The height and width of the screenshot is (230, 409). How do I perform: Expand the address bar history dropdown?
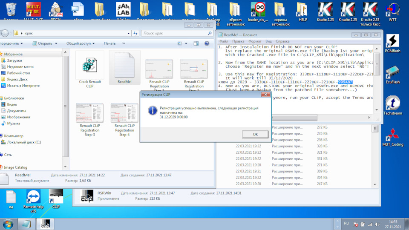click(128, 33)
